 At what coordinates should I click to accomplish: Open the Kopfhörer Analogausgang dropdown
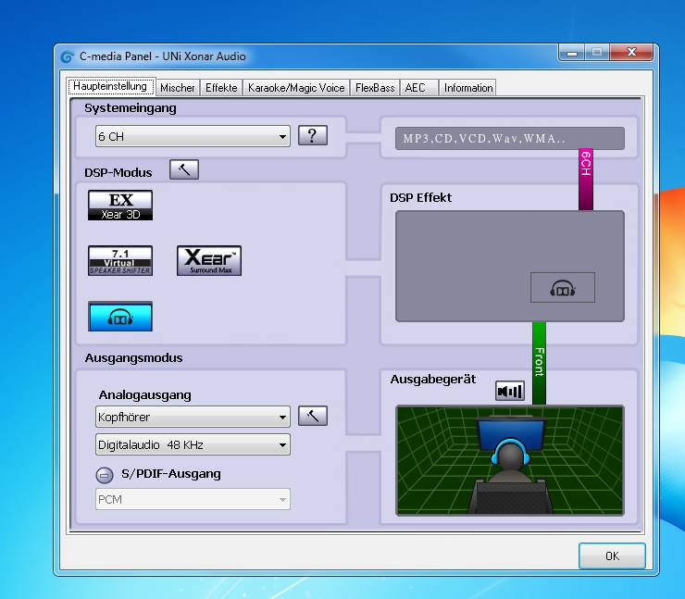pos(193,417)
